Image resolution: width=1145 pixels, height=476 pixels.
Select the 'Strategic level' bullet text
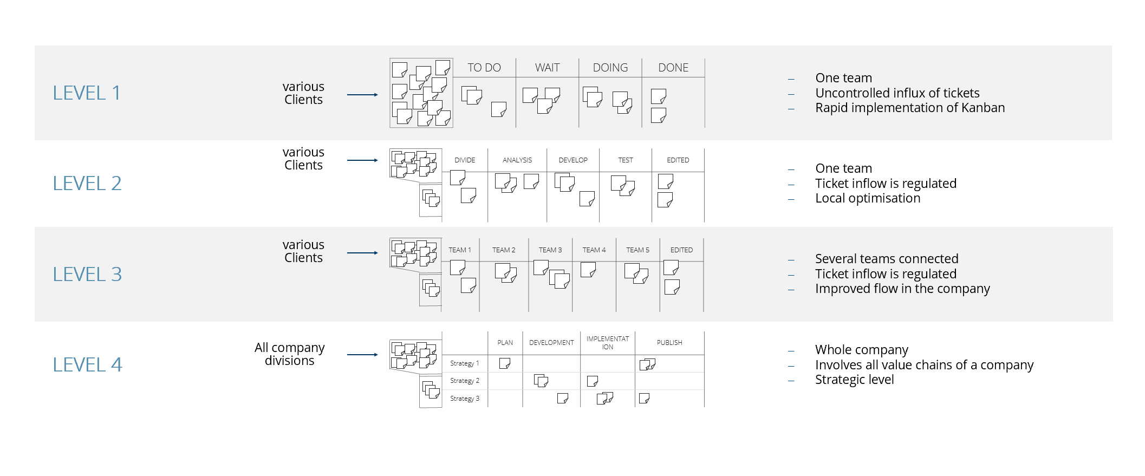[855, 380]
